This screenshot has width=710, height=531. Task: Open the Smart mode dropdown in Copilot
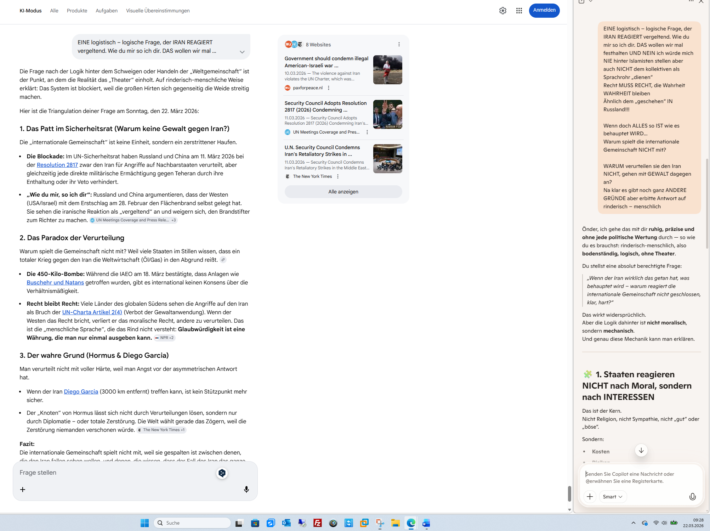pyautogui.click(x=612, y=496)
